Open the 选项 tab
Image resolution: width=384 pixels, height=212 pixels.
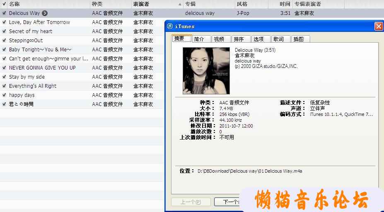(261, 39)
